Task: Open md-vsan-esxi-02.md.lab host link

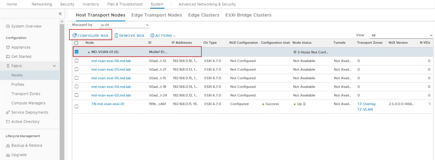Action: (111, 95)
